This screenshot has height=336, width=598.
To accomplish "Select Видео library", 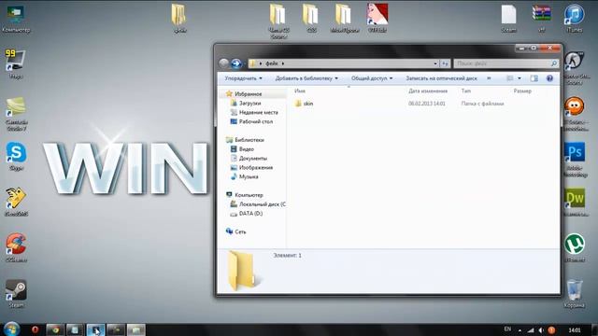I will (x=247, y=149).
